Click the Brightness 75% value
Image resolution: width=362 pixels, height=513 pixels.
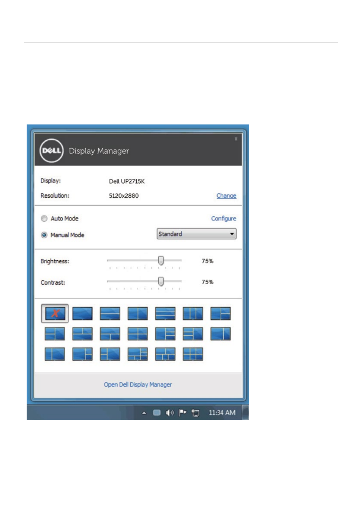pyautogui.click(x=207, y=261)
